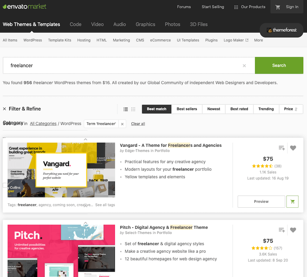Viewport: 307px width, 277px height.
Task: Click the freelancer tag under Vangard
Action: [x=27, y=205]
